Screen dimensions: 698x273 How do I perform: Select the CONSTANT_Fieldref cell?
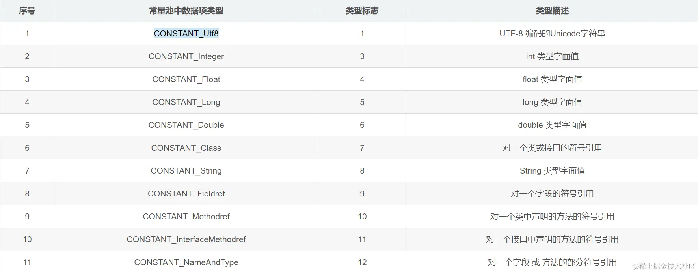[x=186, y=194]
